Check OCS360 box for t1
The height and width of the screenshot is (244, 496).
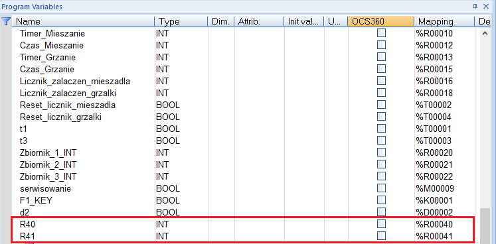point(382,129)
